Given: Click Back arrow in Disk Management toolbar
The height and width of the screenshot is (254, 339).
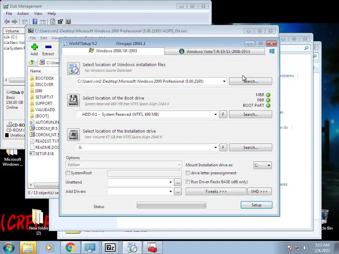Looking at the screenshot, I should point(7,21).
